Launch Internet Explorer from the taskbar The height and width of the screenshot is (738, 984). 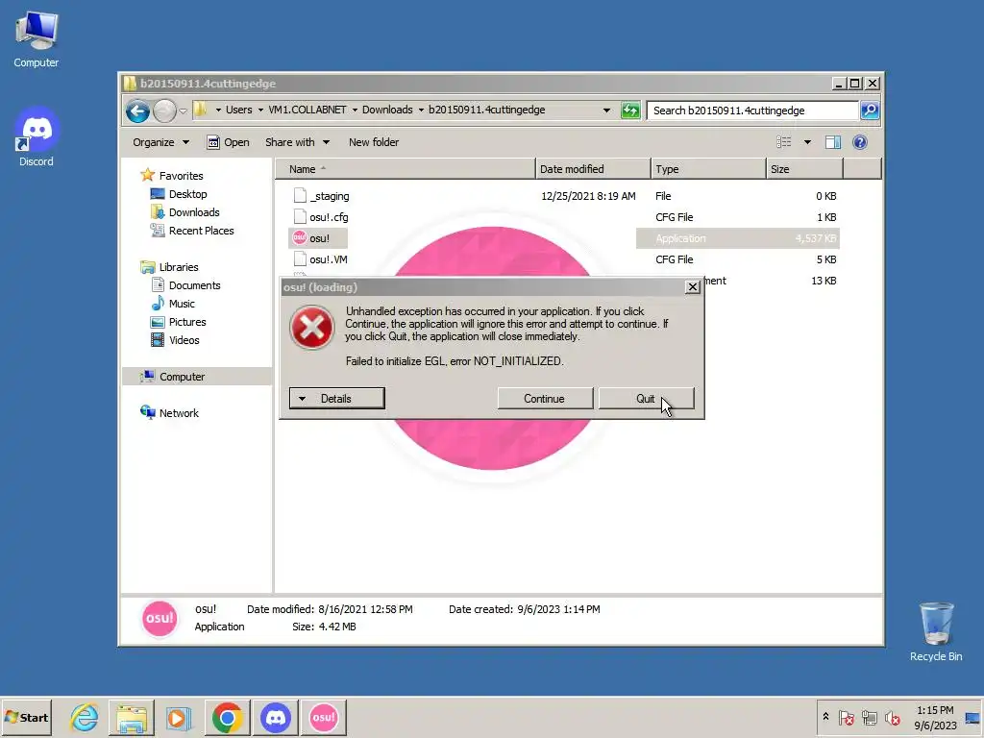(85, 717)
